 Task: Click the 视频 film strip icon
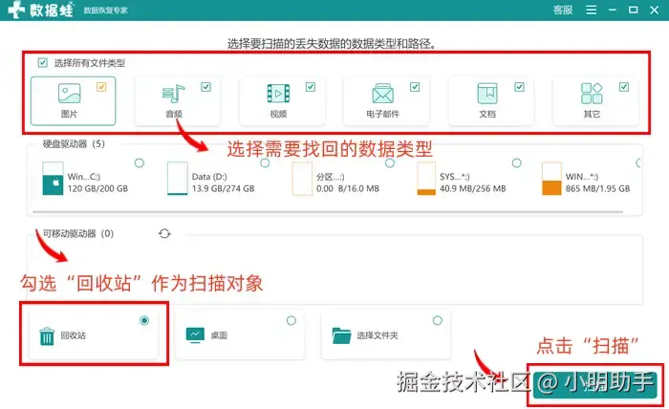[x=278, y=94]
